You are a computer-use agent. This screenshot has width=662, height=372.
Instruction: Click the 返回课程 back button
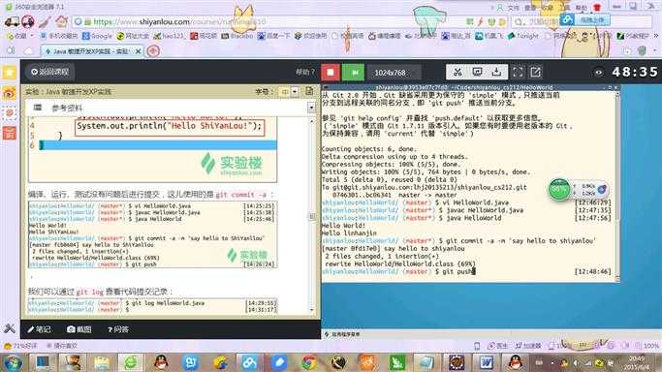coord(49,72)
